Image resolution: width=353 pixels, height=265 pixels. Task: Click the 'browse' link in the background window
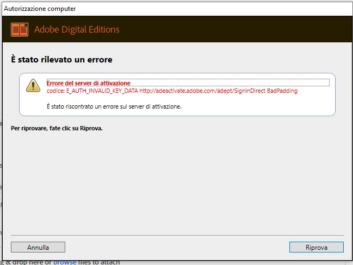pos(65,262)
